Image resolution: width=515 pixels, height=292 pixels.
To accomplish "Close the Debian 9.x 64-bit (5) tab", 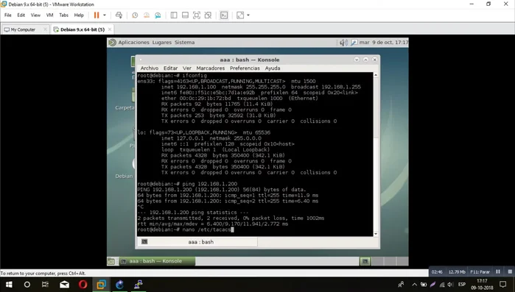I will 110,29.
